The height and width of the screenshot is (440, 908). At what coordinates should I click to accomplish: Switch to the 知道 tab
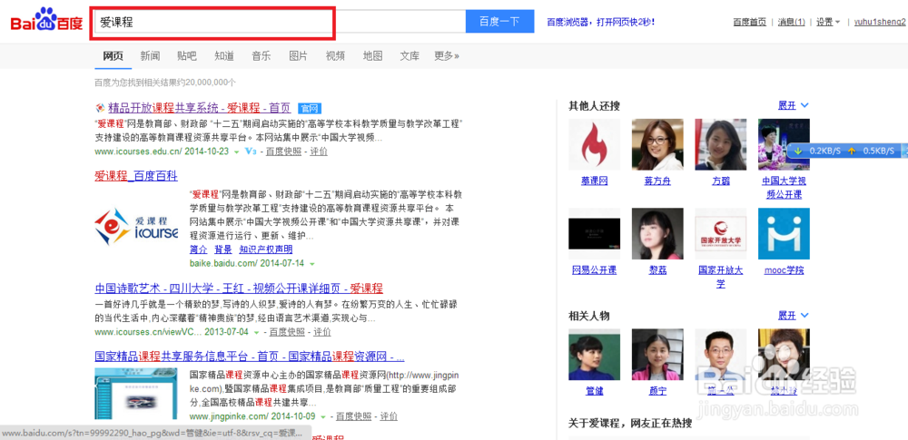[224, 56]
